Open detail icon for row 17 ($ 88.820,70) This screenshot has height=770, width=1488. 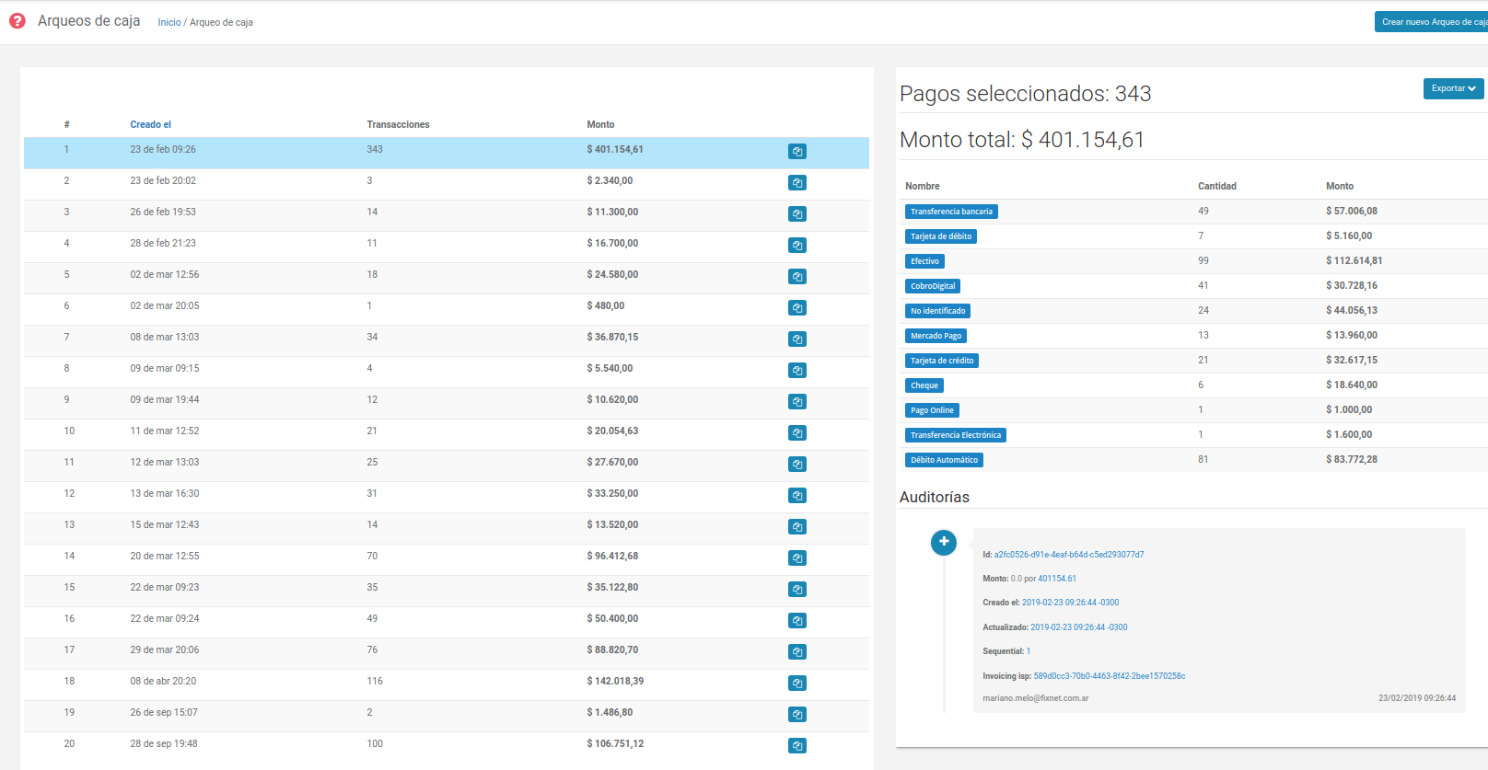[797, 652]
